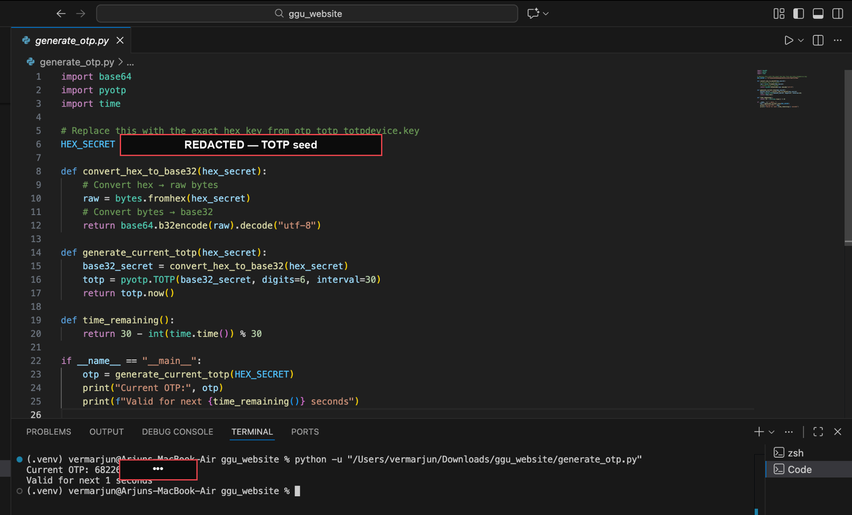Image resolution: width=852 pixels, height=515 pixels.
Task: Switch to the OUTPUT panel tab
Action: click(x=106, y=432)
